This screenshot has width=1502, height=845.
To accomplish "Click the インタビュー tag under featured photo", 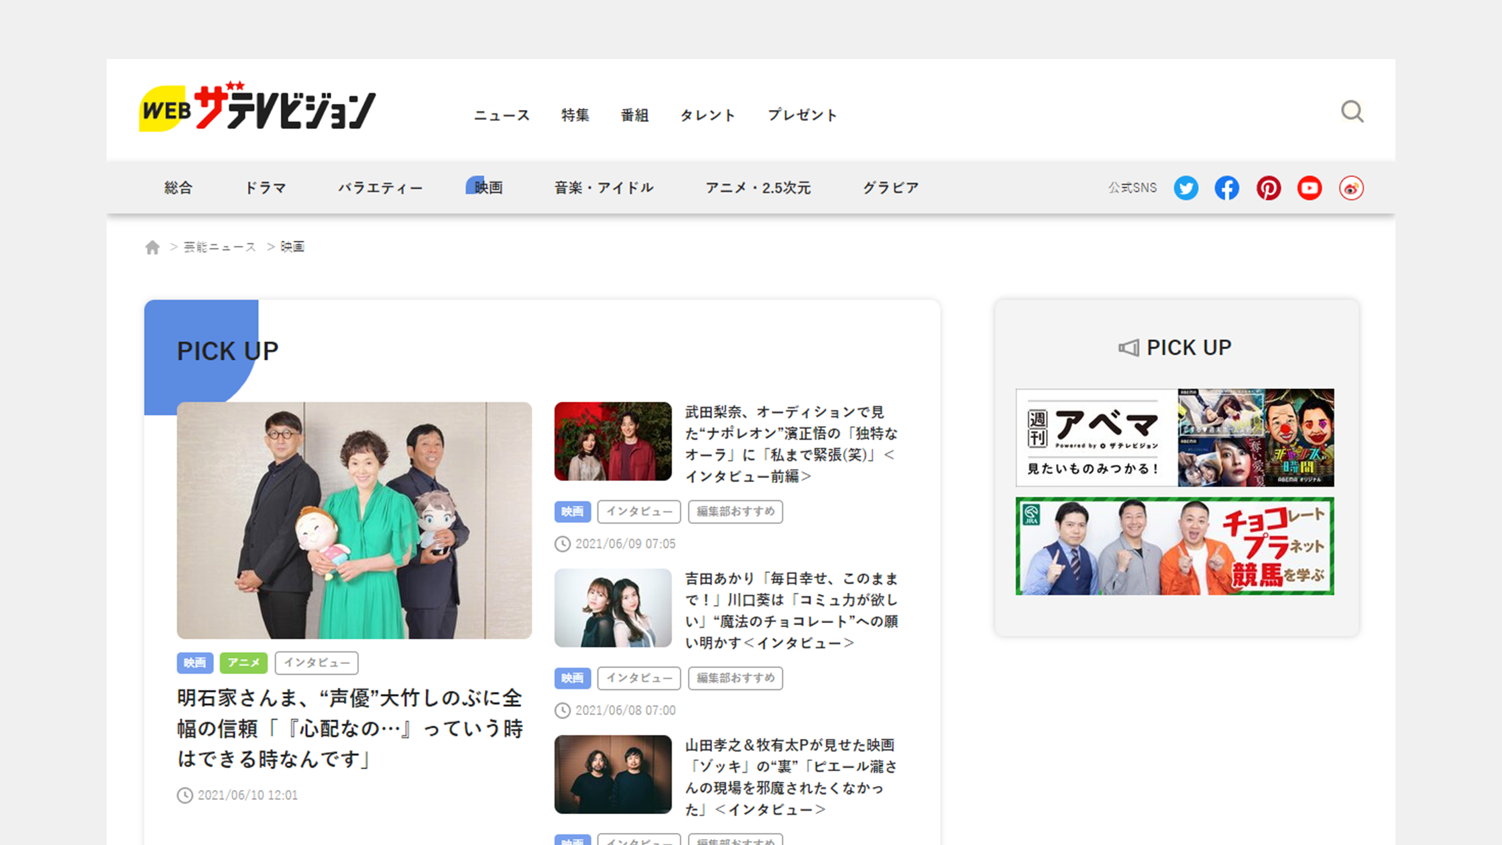I will 316,663.
